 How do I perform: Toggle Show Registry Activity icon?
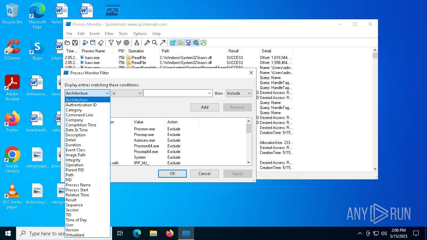(173, 43)
